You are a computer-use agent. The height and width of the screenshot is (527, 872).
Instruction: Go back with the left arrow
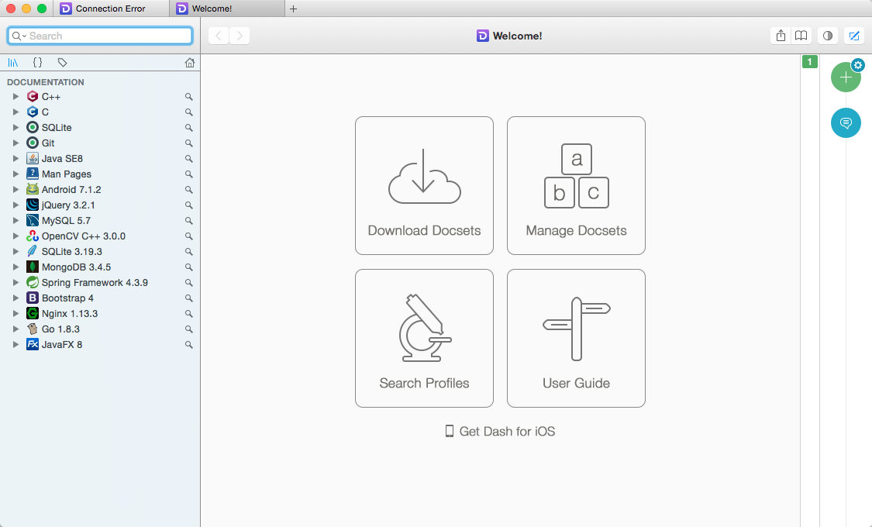tap(219, 36)
